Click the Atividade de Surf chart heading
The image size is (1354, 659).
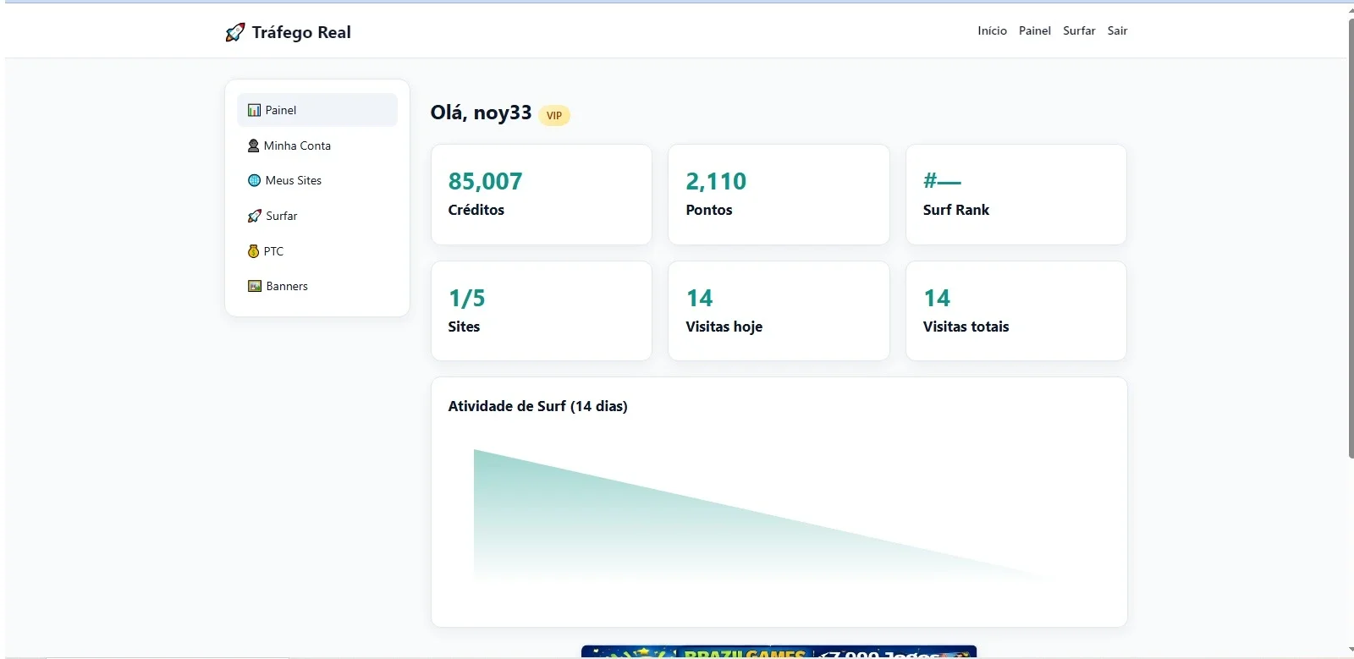(537, 406)
